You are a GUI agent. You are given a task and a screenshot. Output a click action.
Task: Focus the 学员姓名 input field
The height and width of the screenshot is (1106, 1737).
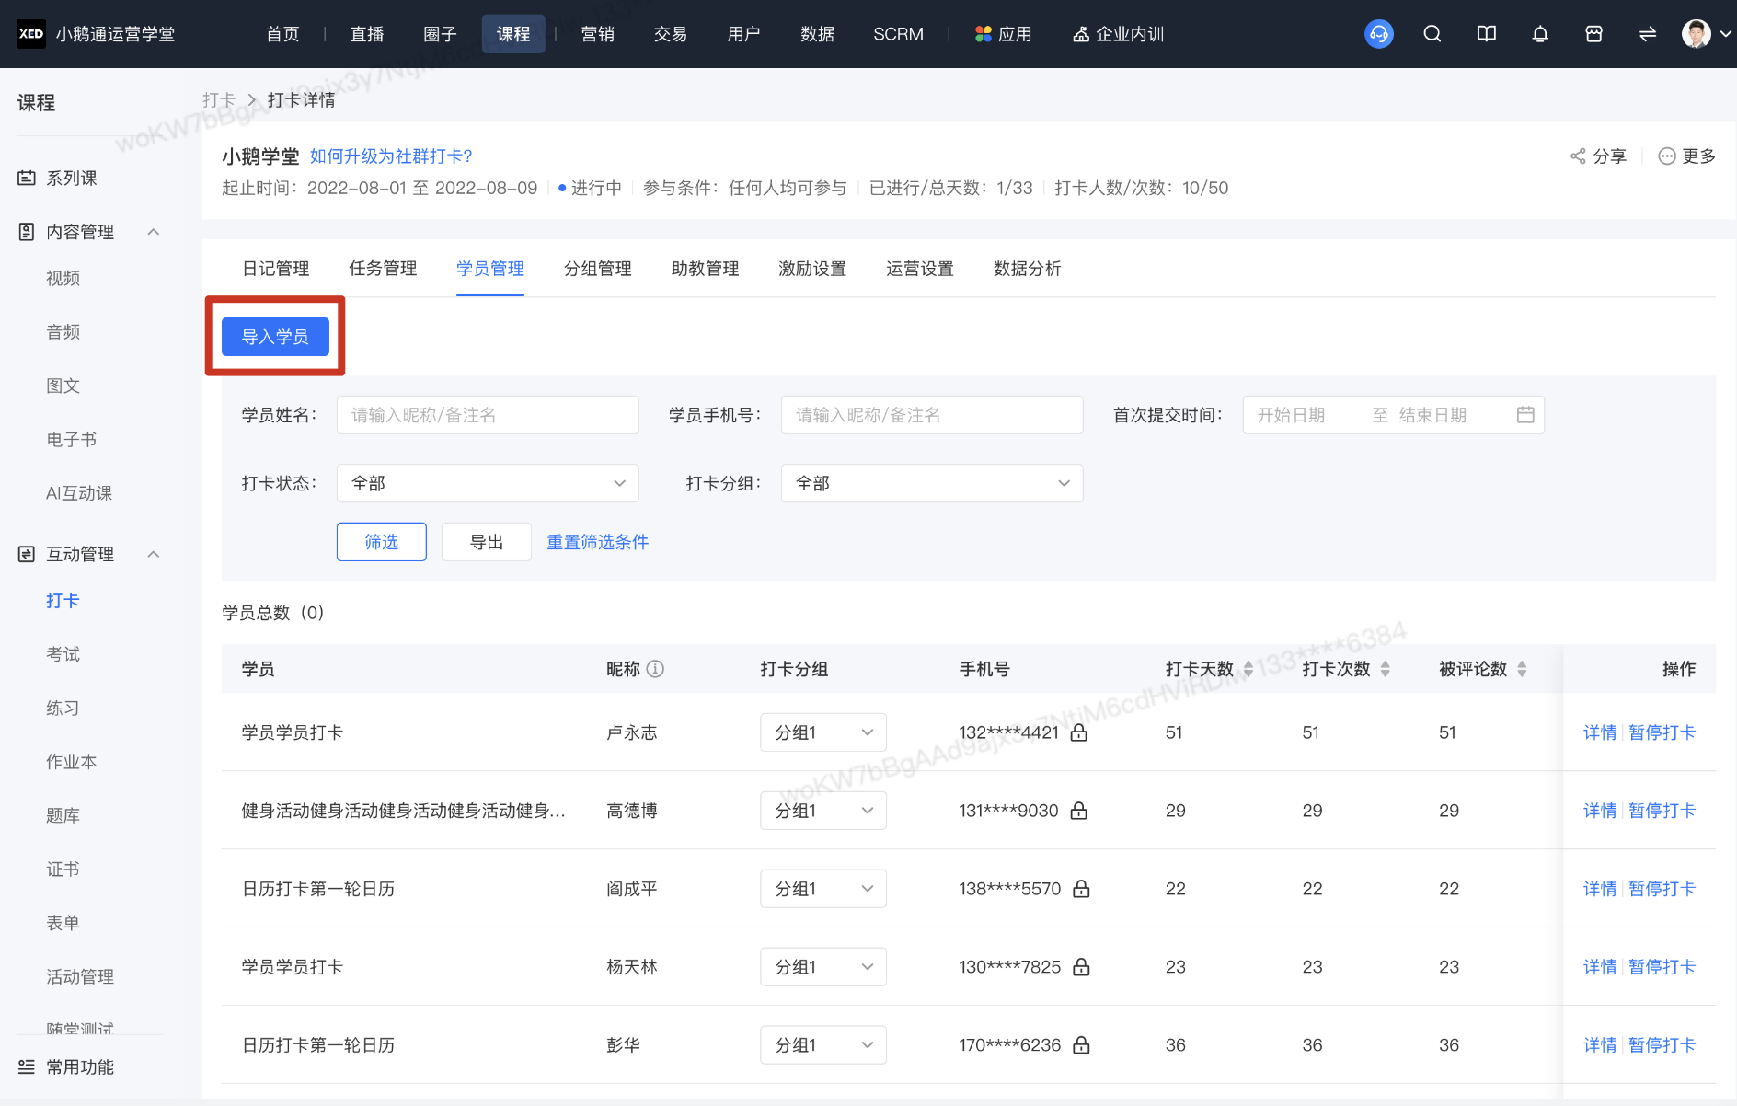tap(488, 415)
